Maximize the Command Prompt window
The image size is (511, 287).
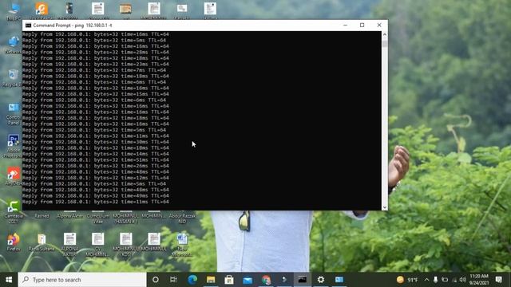(362, 25)
